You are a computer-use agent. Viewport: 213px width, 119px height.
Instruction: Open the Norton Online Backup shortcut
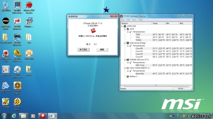point(17,104)
